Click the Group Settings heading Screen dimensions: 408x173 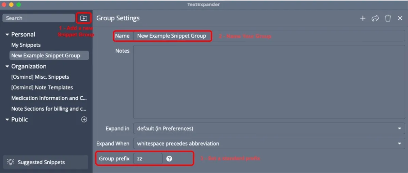click(x=118, y=18)
